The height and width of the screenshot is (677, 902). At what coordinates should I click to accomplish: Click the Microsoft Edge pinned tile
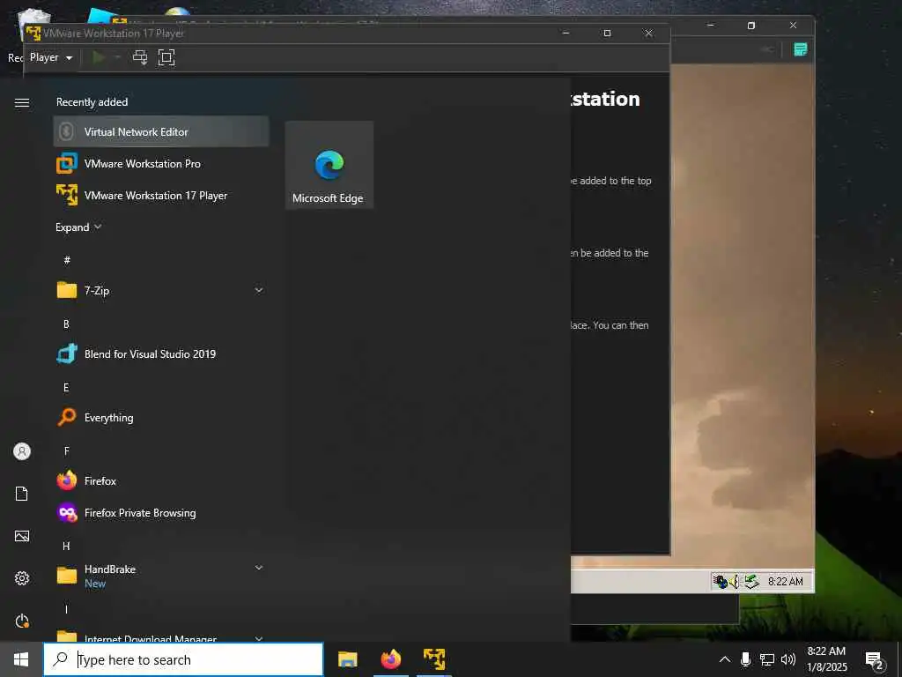[329, 165]
